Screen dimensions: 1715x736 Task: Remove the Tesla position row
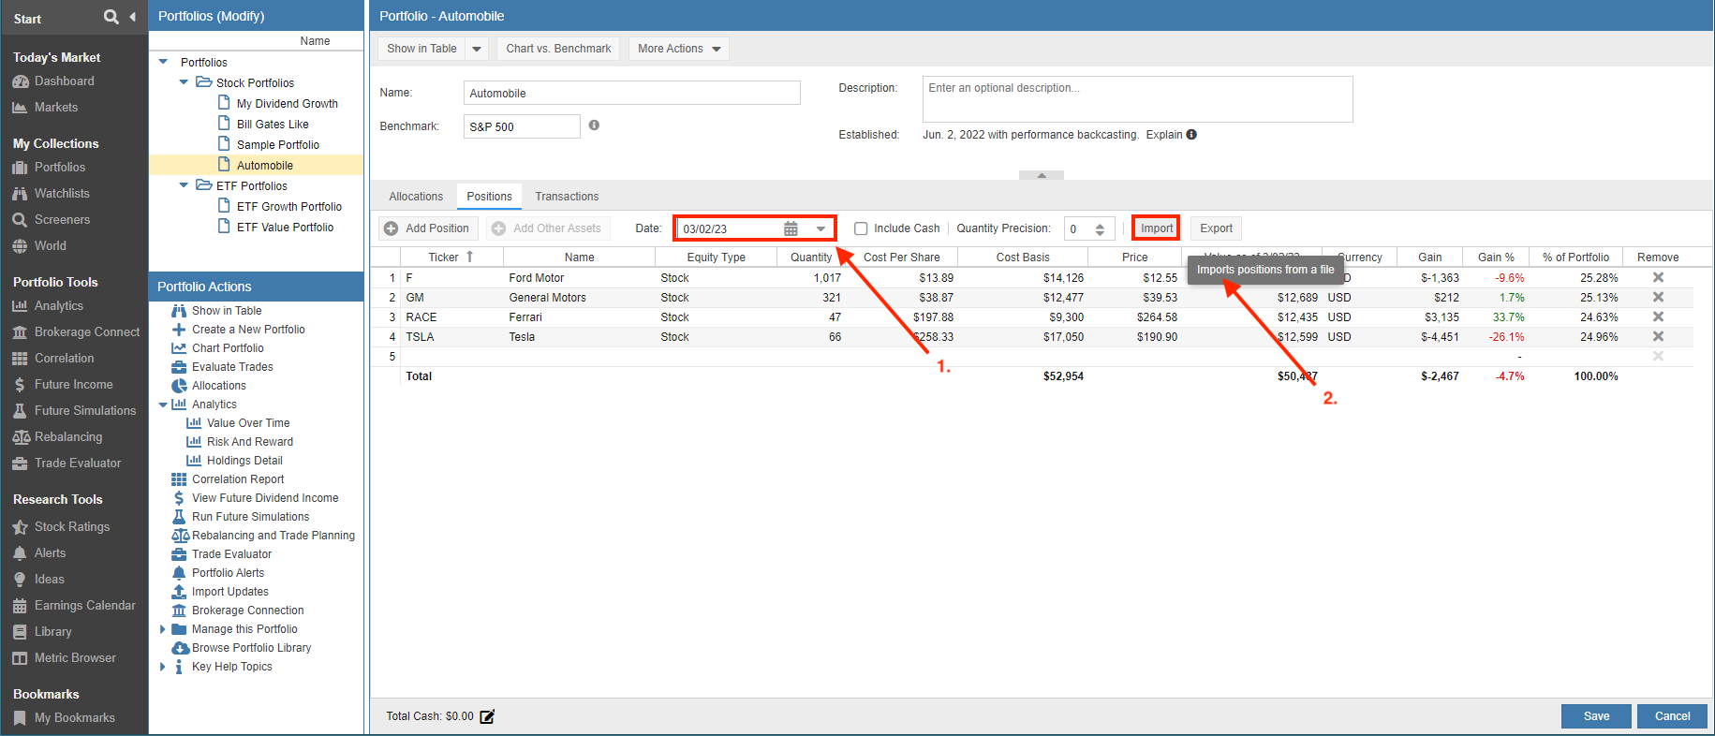[x=1658, y=336]
